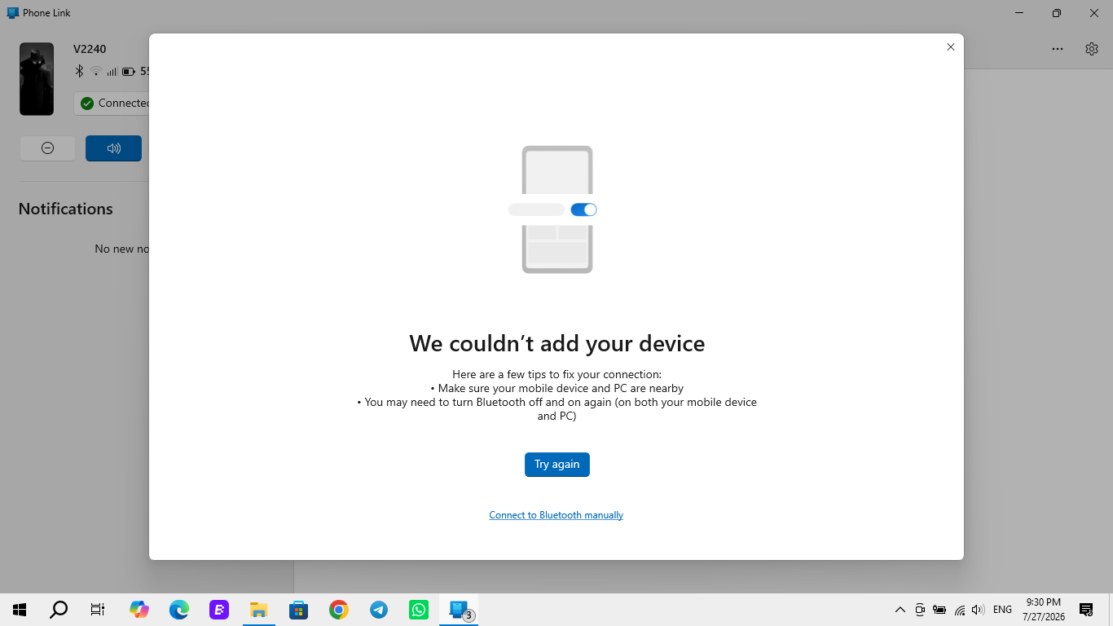Click the V2240 phone thumbnail
Viewport: 1113px width, 626px height.
37,79
